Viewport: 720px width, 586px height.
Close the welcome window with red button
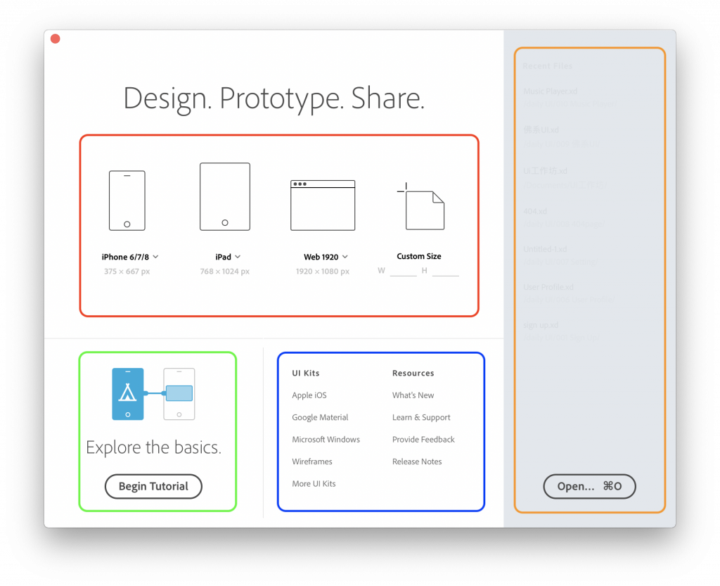(56, 39)
